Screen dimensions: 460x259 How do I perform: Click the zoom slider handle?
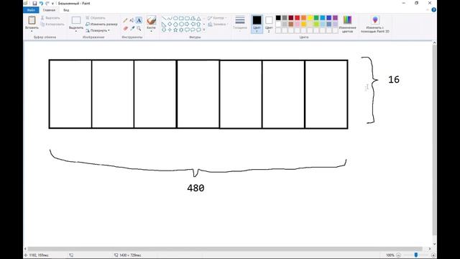(x=416, y=255)
